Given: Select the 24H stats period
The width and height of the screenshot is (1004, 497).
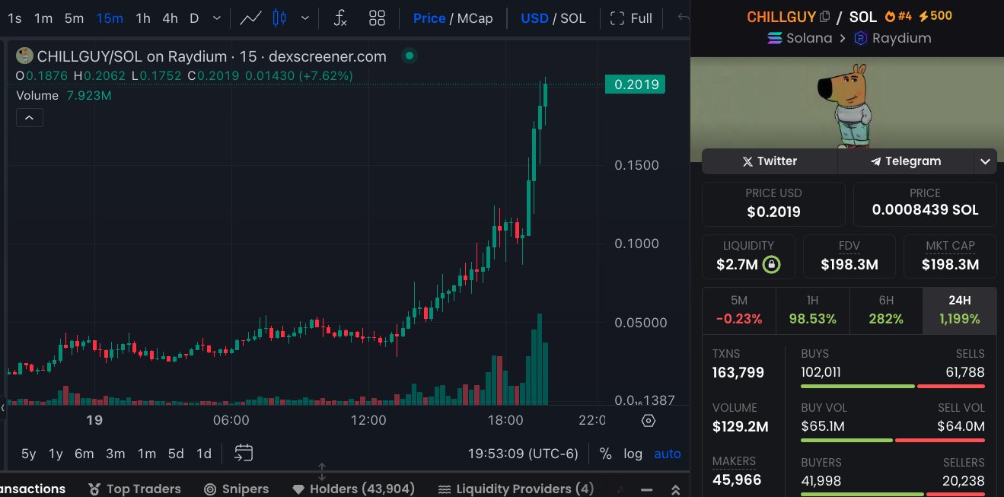Looking at the screenshot, I should coord(960,311).
